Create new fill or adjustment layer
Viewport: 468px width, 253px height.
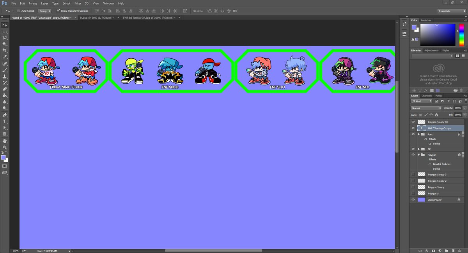point(440,250)
